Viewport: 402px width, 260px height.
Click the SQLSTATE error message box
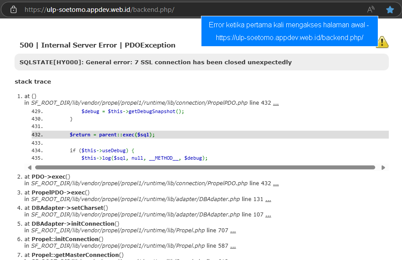201,62
